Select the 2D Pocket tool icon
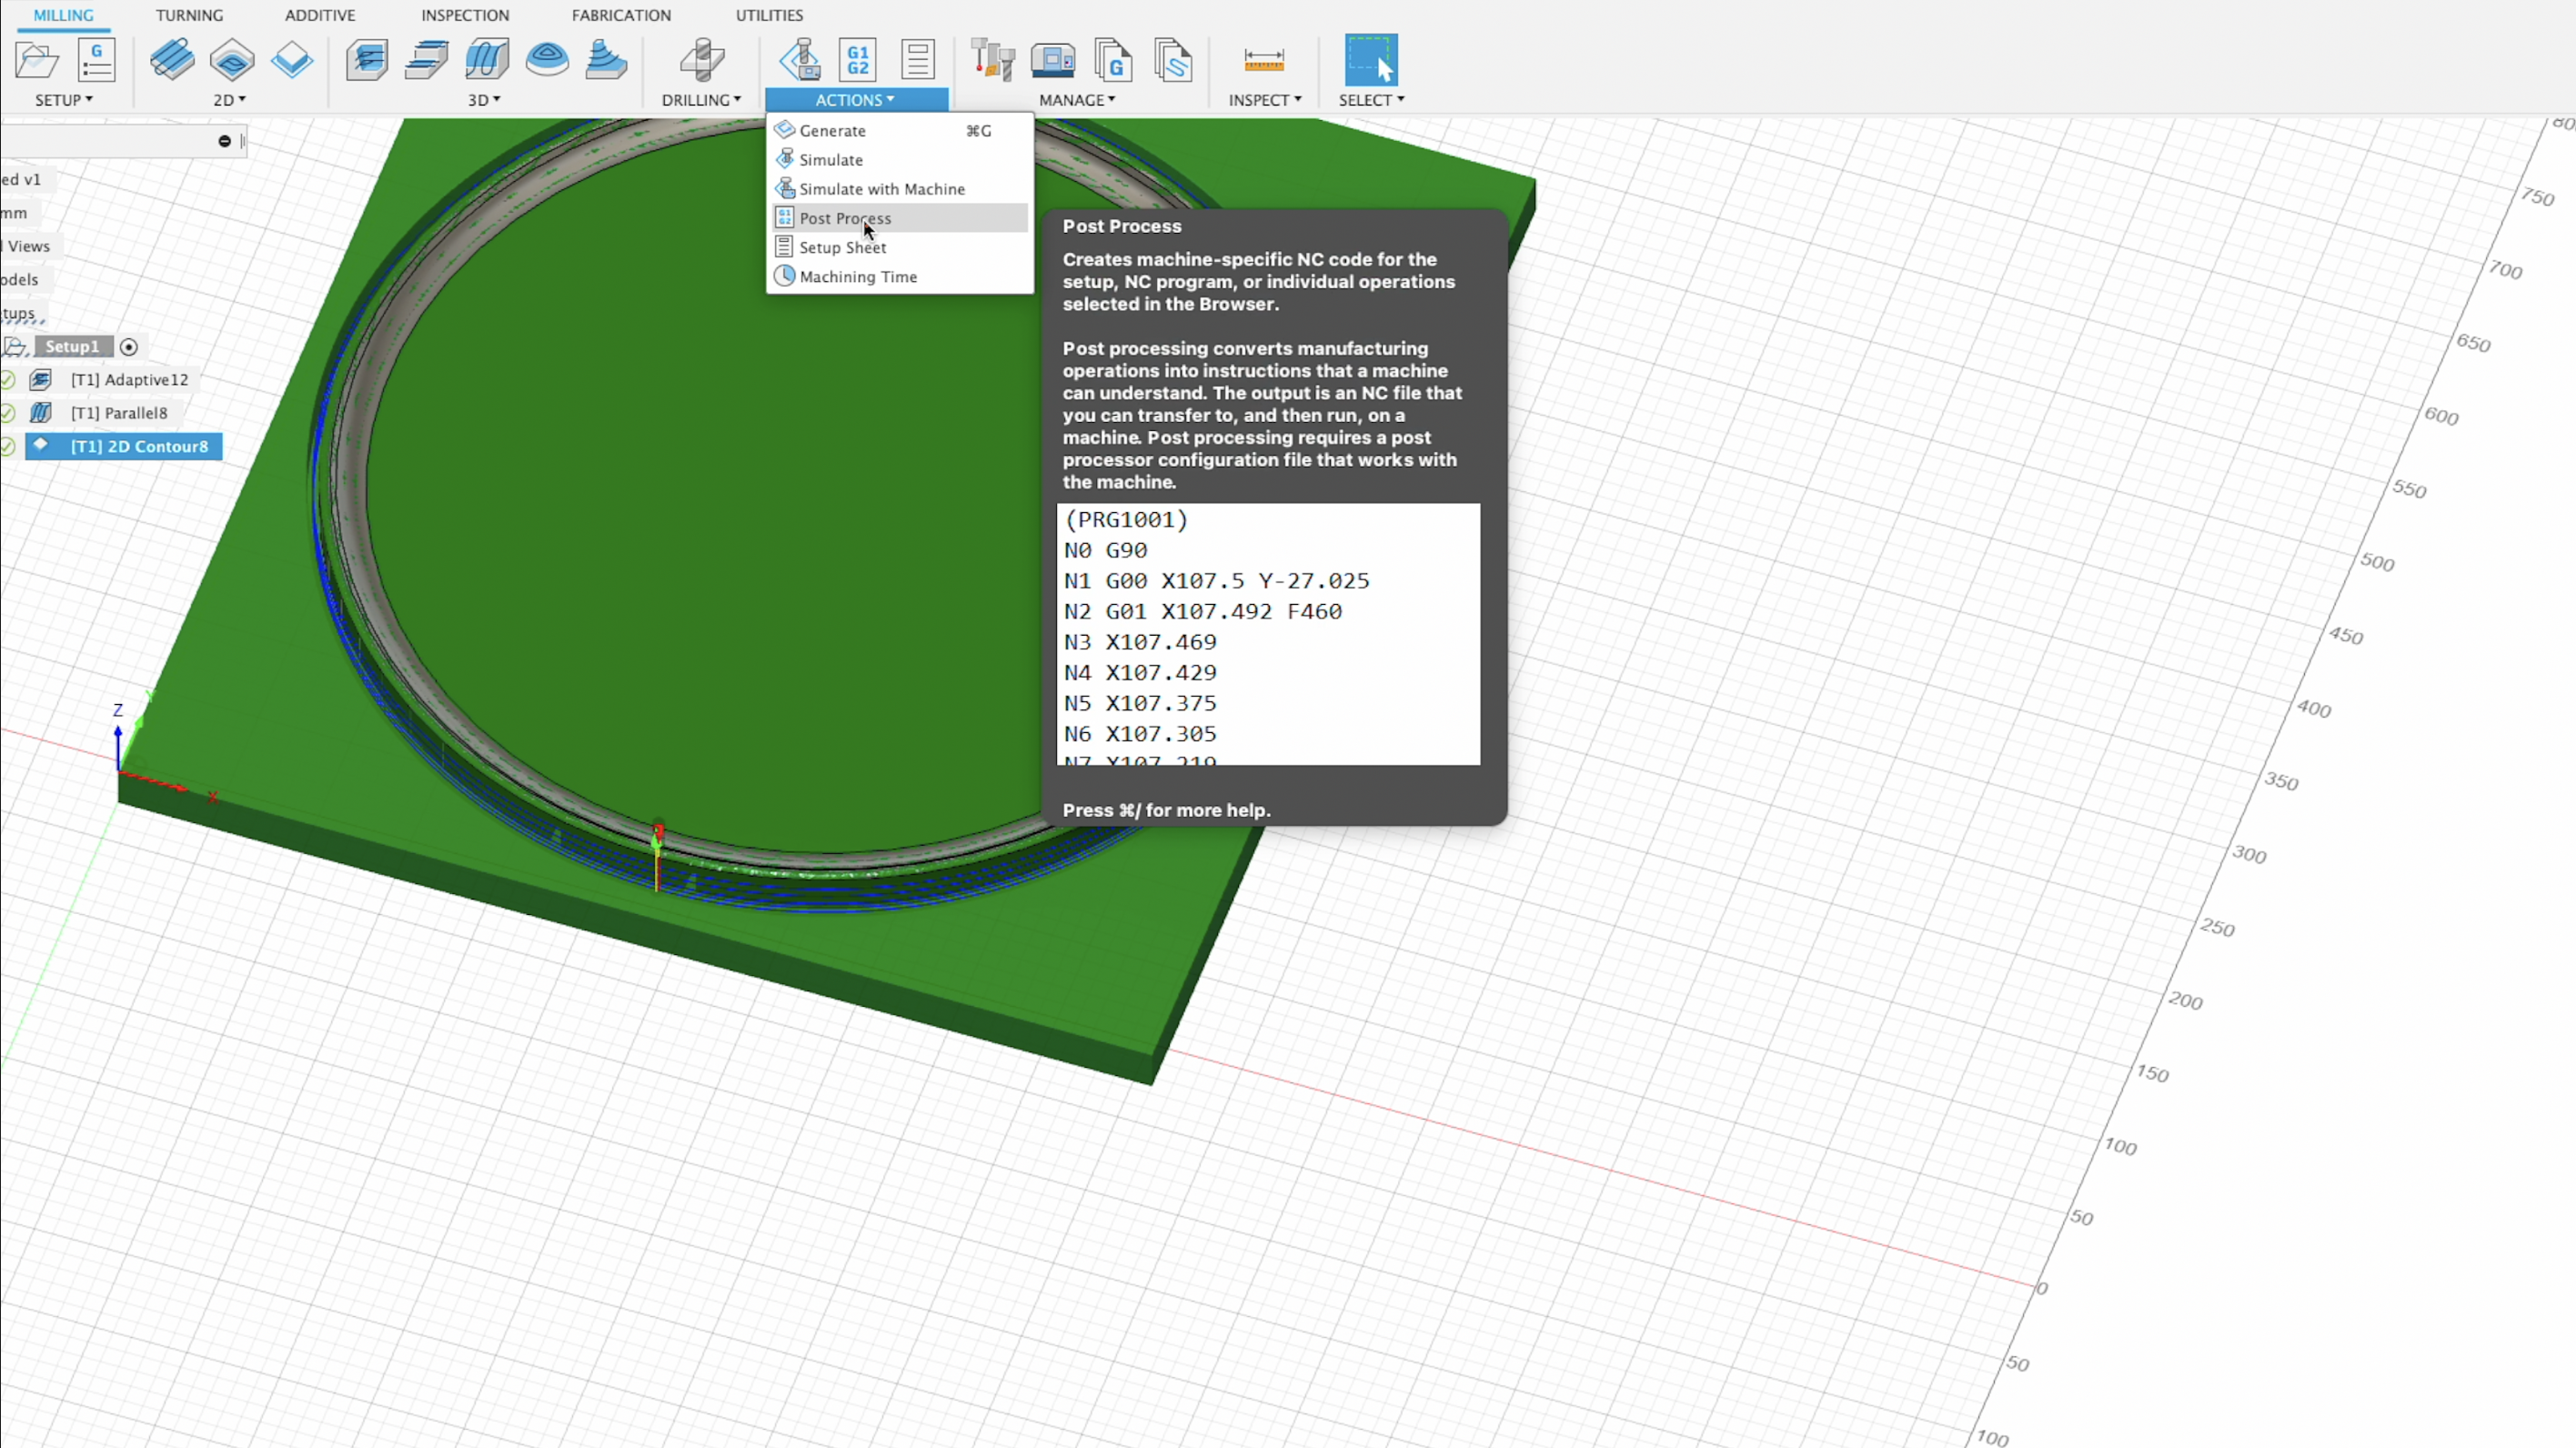The image size is (2576, 1448). click(232, 61)
